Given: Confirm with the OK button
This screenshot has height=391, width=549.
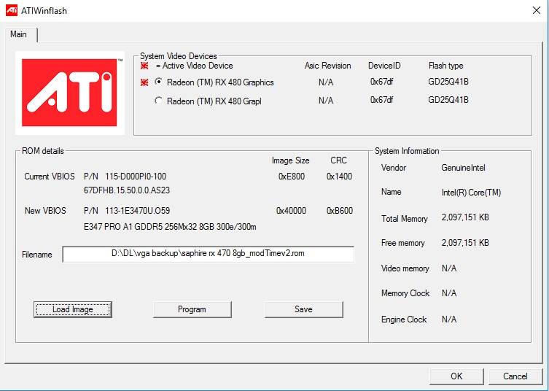Looking at the screenshot, I should coord(456,376).
